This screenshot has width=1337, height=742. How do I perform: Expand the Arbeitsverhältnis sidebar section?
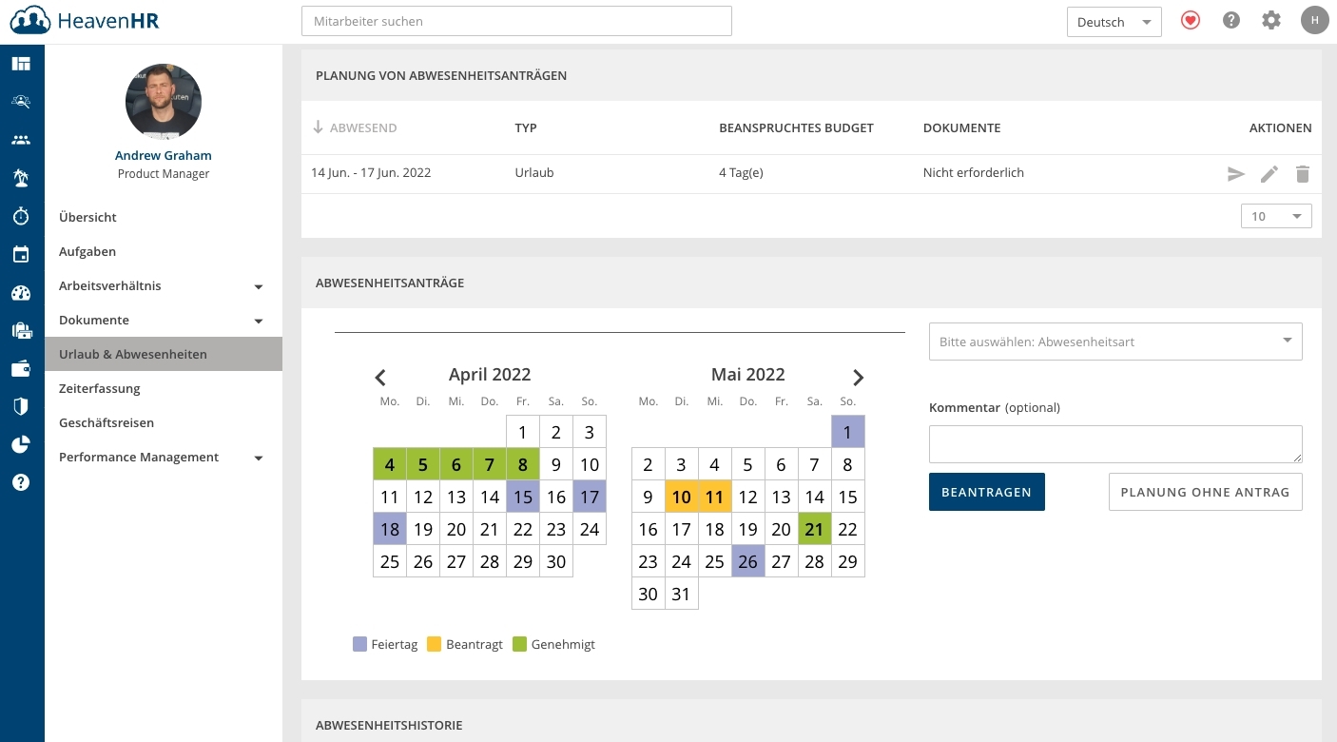click(259, 286)
